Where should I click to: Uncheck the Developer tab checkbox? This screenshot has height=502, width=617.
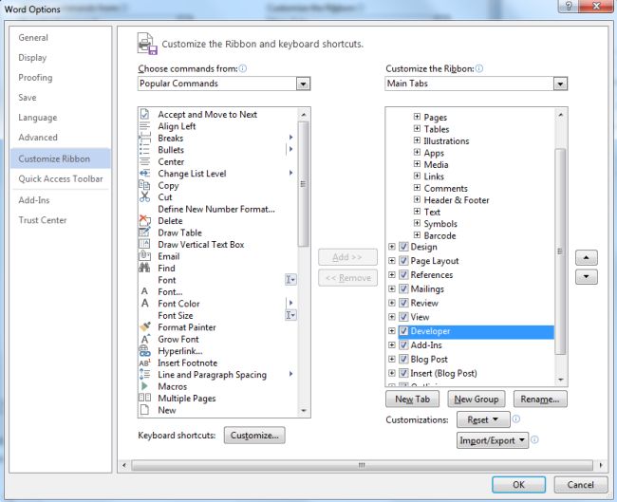[403, 331]
